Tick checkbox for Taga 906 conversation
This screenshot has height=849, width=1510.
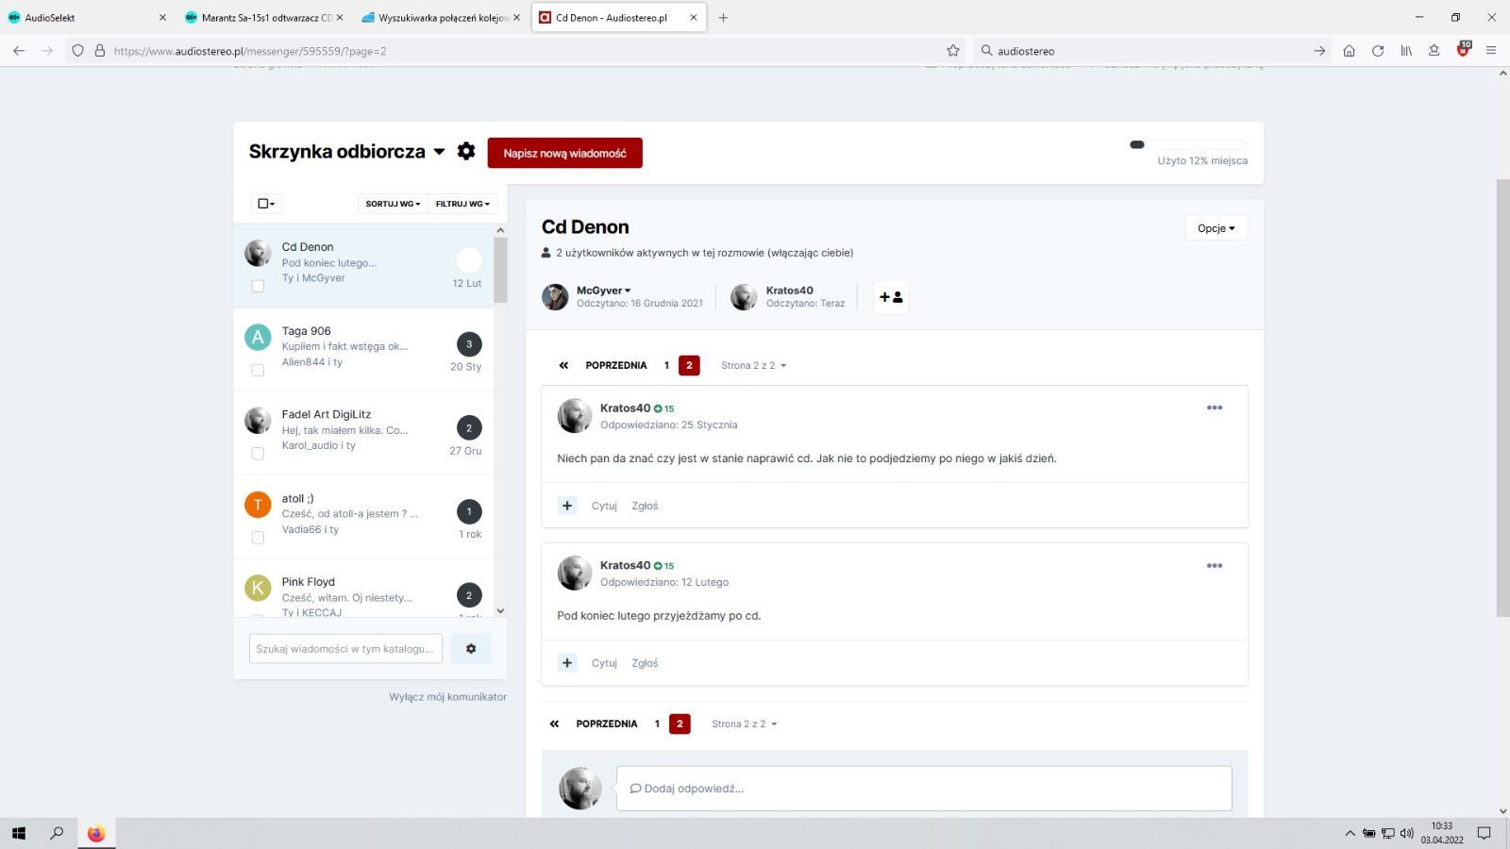pyautogui.click(x=258, y=370)
